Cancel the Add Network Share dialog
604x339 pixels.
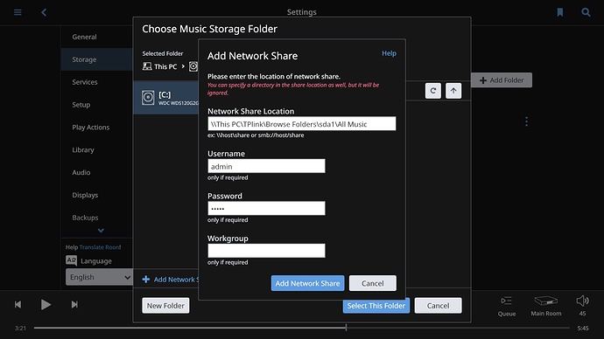[373, 283]
